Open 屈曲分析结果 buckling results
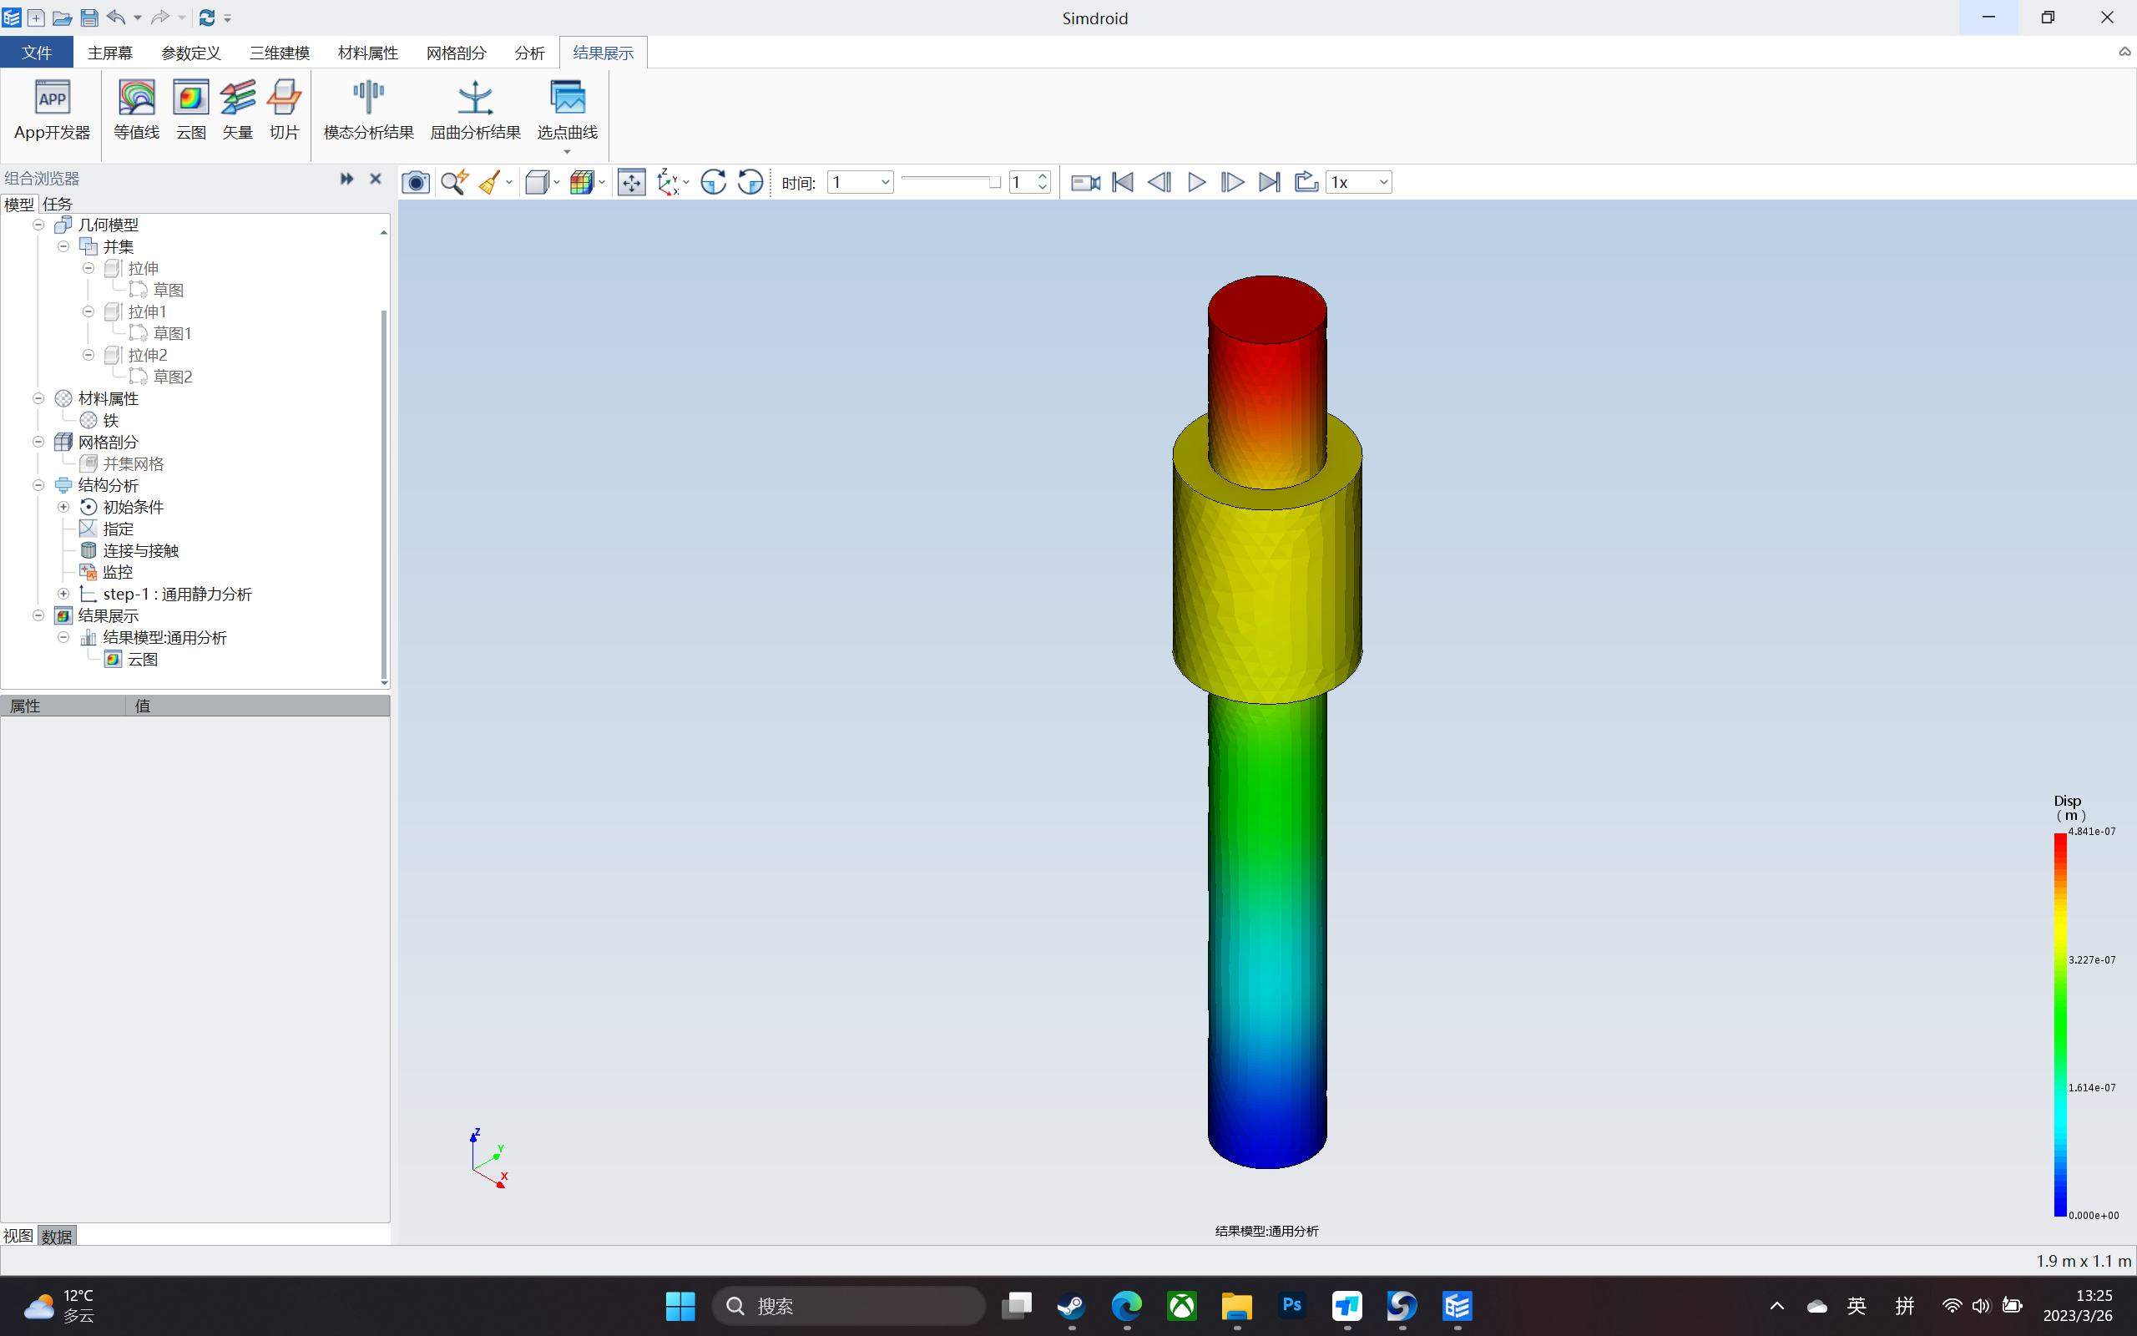 click(x=475, y=109)
